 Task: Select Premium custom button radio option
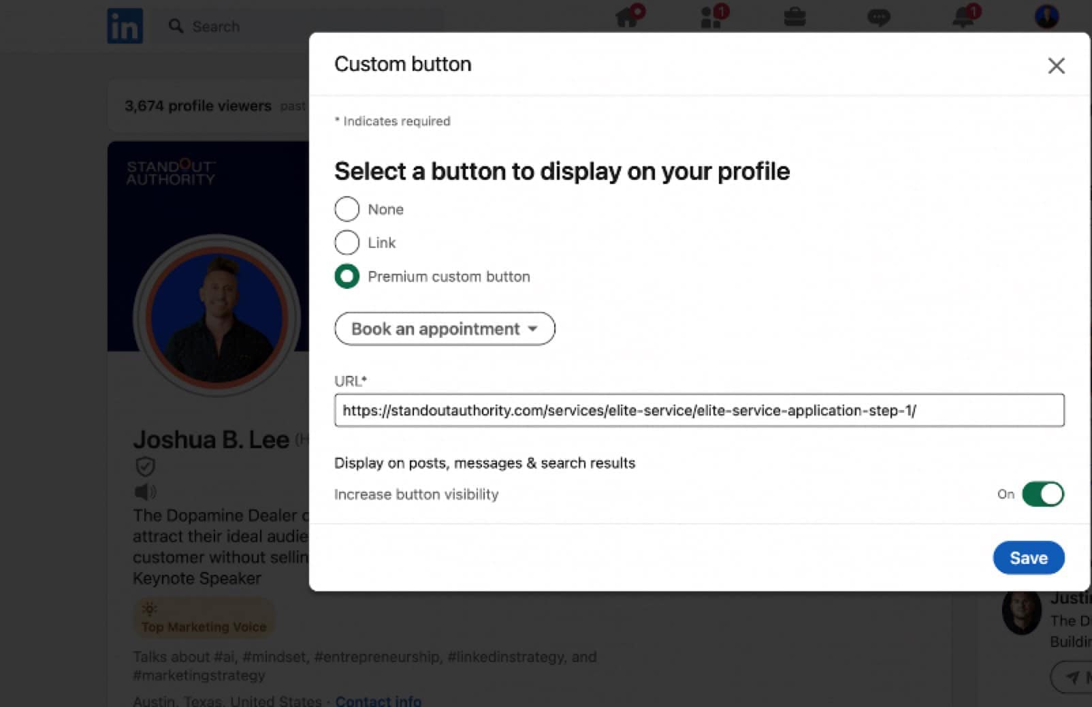tap(347, 277)
